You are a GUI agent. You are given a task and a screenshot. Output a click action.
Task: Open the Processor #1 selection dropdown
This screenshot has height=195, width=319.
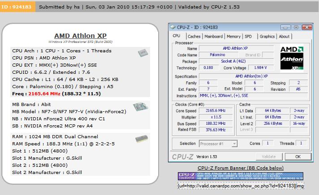pos(218,144)
